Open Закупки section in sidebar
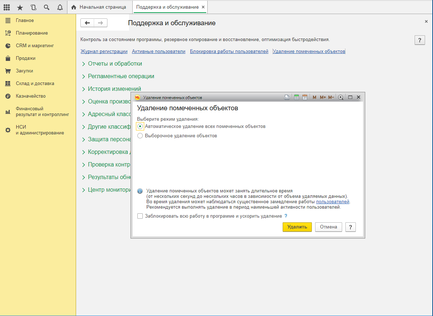433x316 pixels. pos(25,71)
